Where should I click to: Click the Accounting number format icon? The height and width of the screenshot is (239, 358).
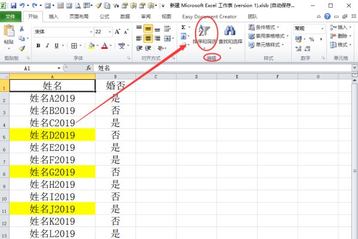[x=298, y=39]
